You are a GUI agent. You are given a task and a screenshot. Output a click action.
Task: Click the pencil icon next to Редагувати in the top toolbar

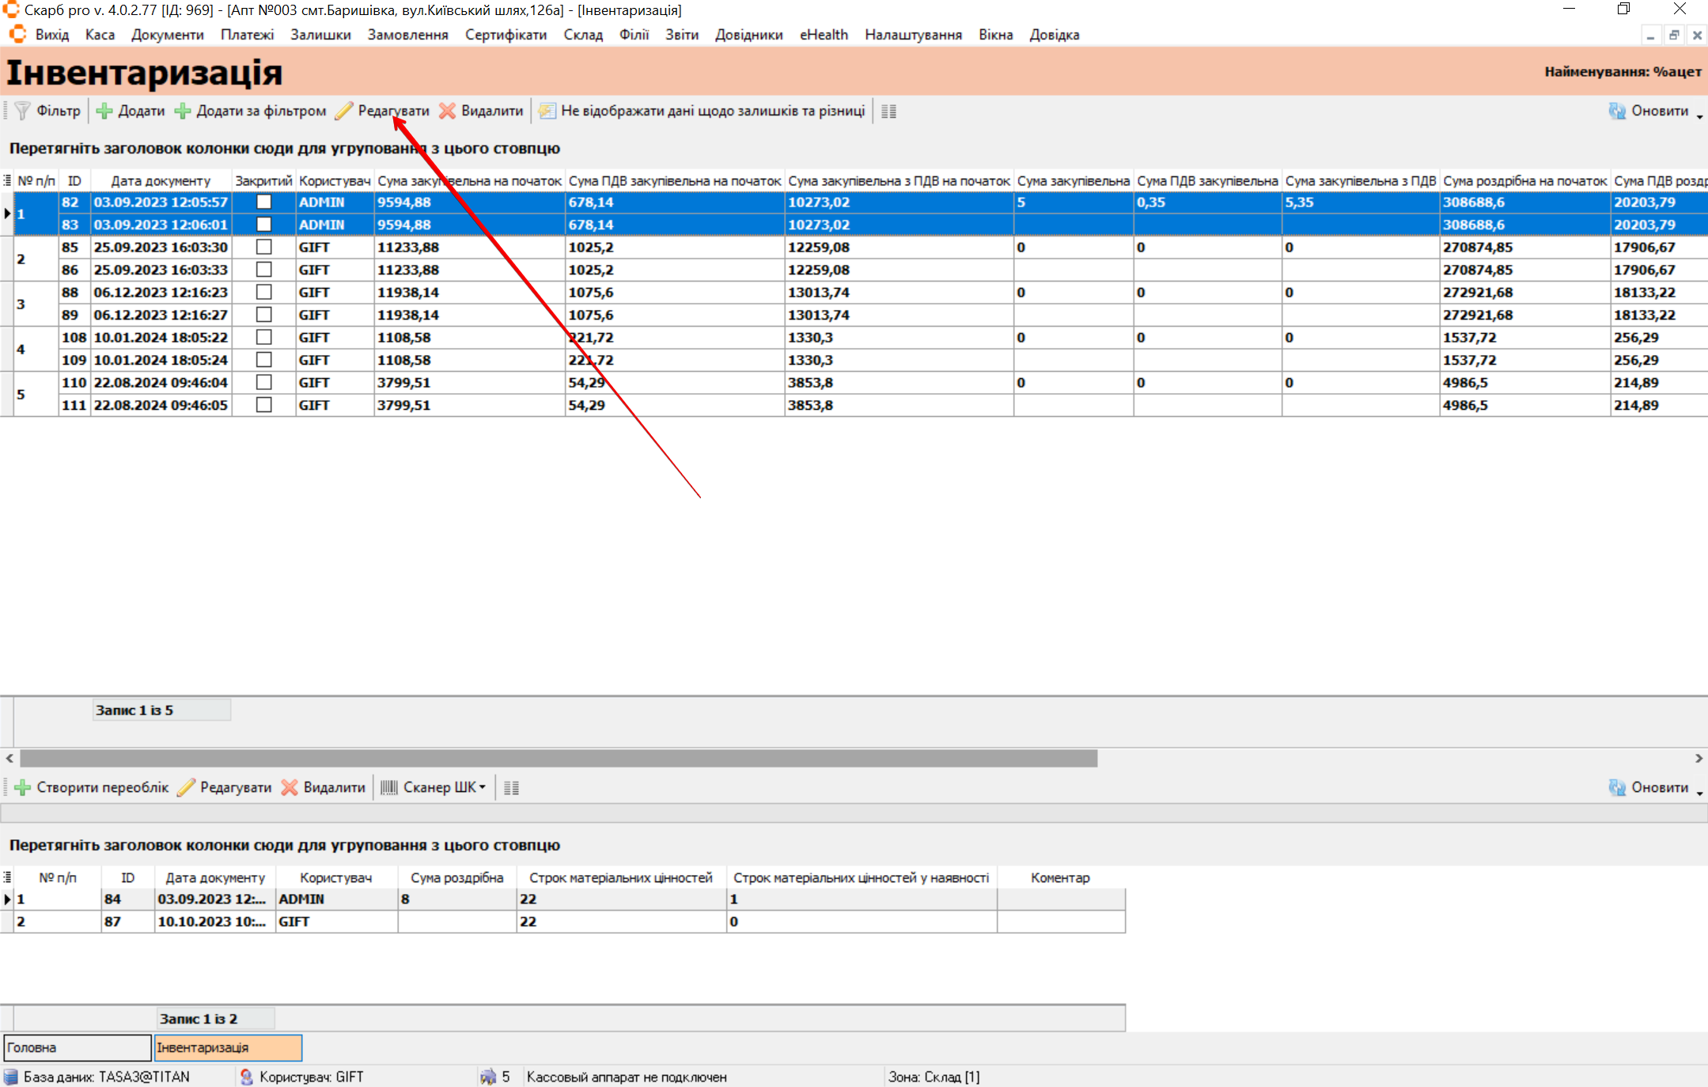pyautogui.click(x=343, y=111)
